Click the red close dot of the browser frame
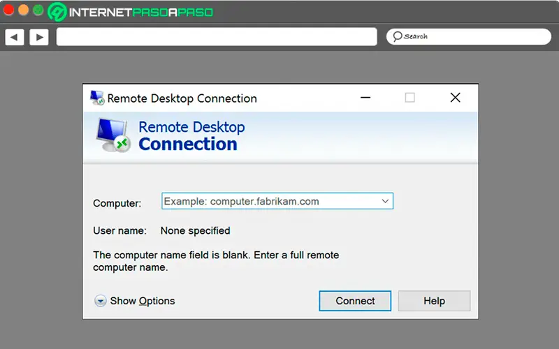Image resolution: width=559 pixels, height=349 pixels. [8, 10]
